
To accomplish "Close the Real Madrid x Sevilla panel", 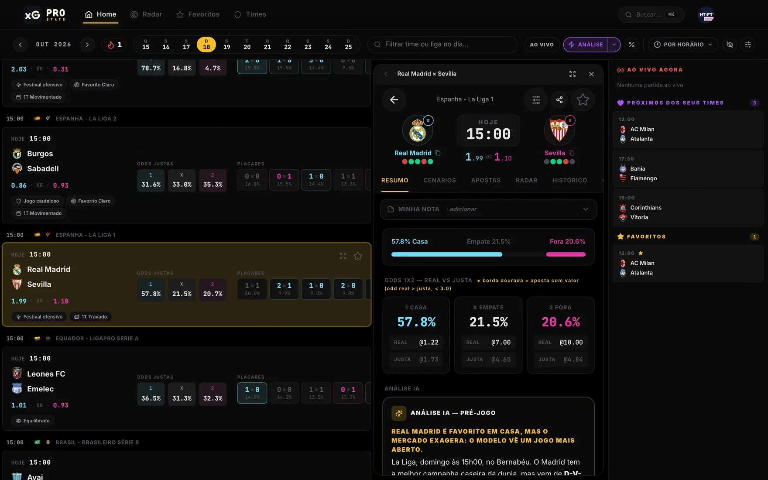I will point(591,74).
